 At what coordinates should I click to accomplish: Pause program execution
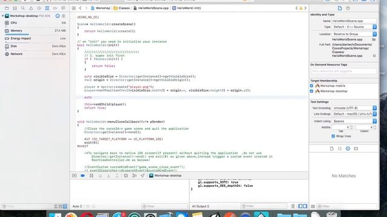tap(91, 175)
